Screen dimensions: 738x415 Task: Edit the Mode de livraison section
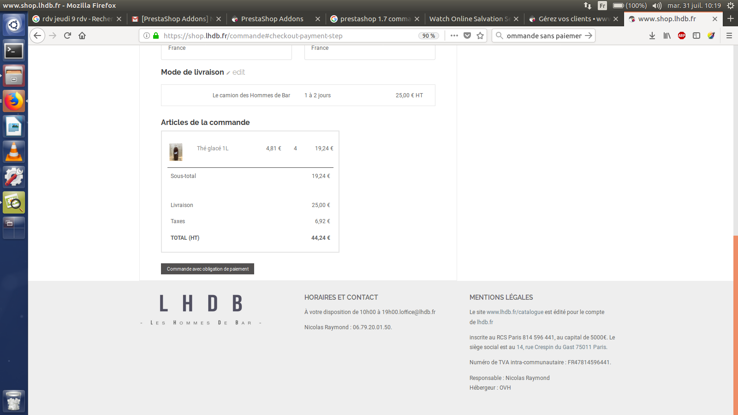[236, 72]
